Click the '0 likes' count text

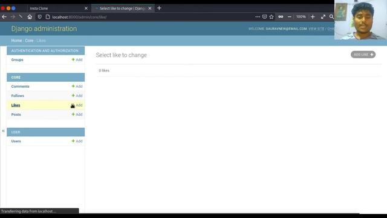[x=104, y=71]
